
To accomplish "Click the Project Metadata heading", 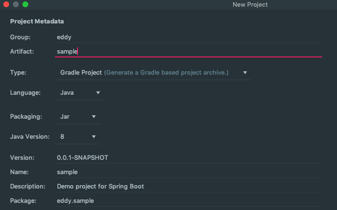I will click(37, 22).
